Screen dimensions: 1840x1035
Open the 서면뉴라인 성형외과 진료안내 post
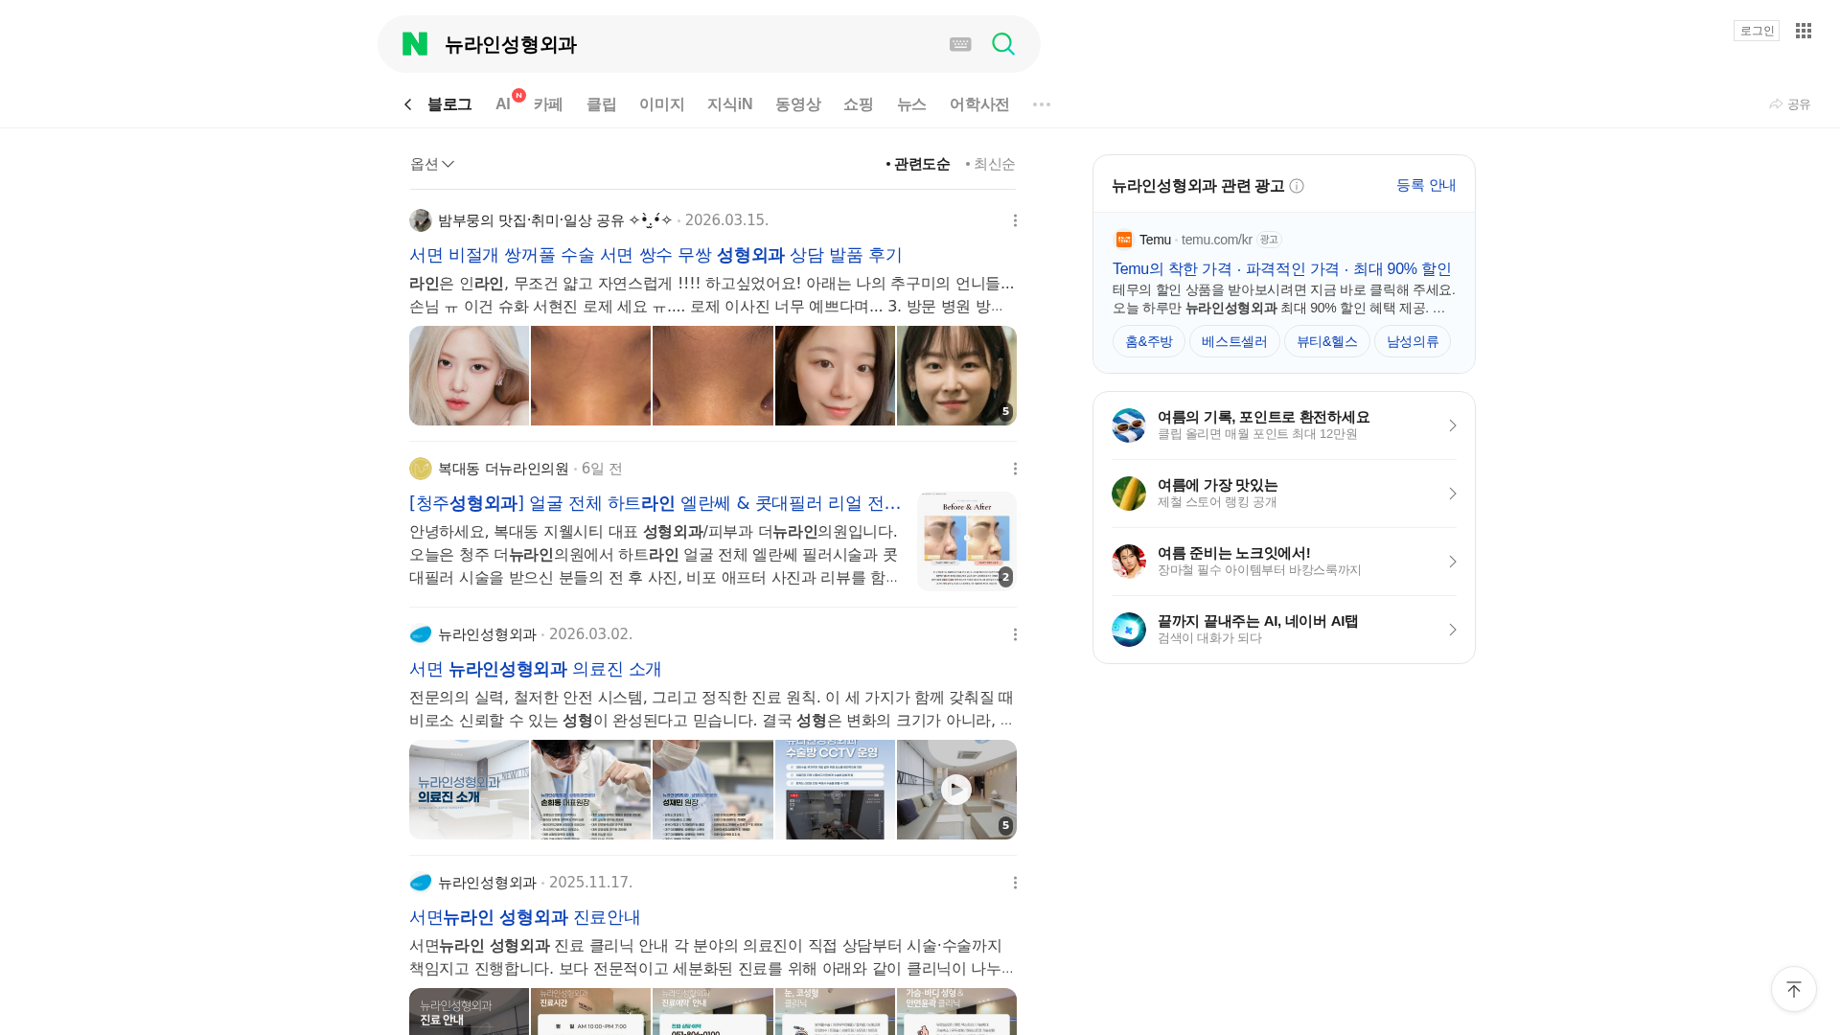pyautogui.click(x=525, y=917)
